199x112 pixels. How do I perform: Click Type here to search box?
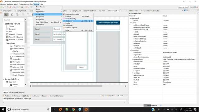[28, 110]
